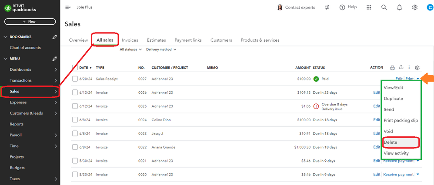Screen dimensions: 434x185
Task: Open table settings gear icon
Action: [x=417, y=68]
